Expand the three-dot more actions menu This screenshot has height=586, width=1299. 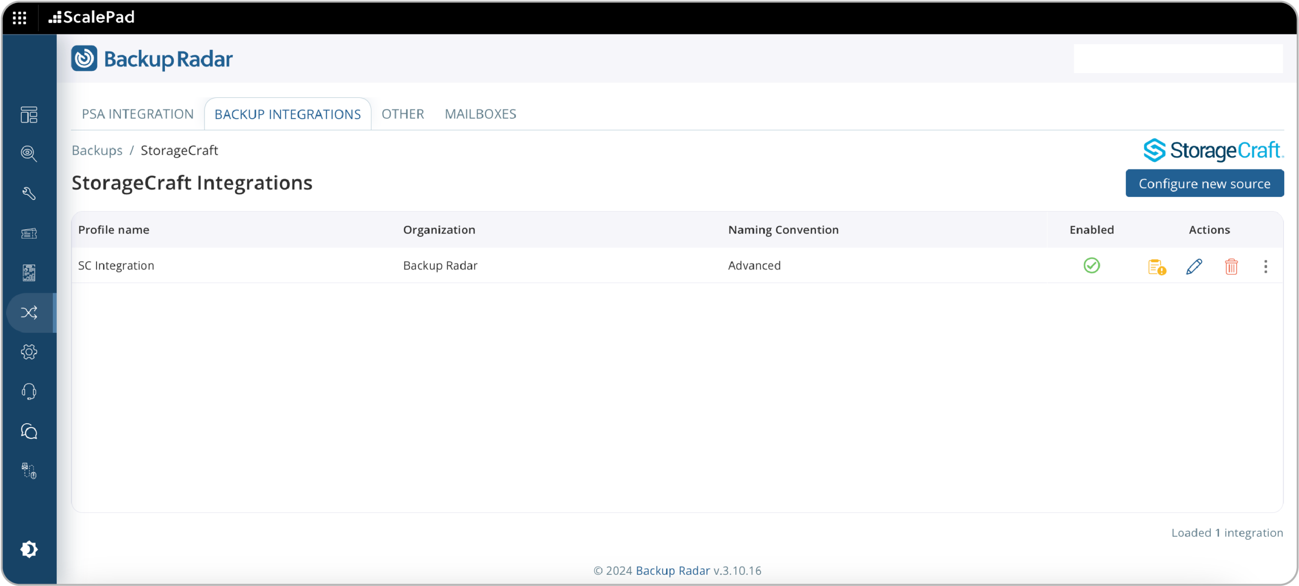click(x=1266, y=266)
